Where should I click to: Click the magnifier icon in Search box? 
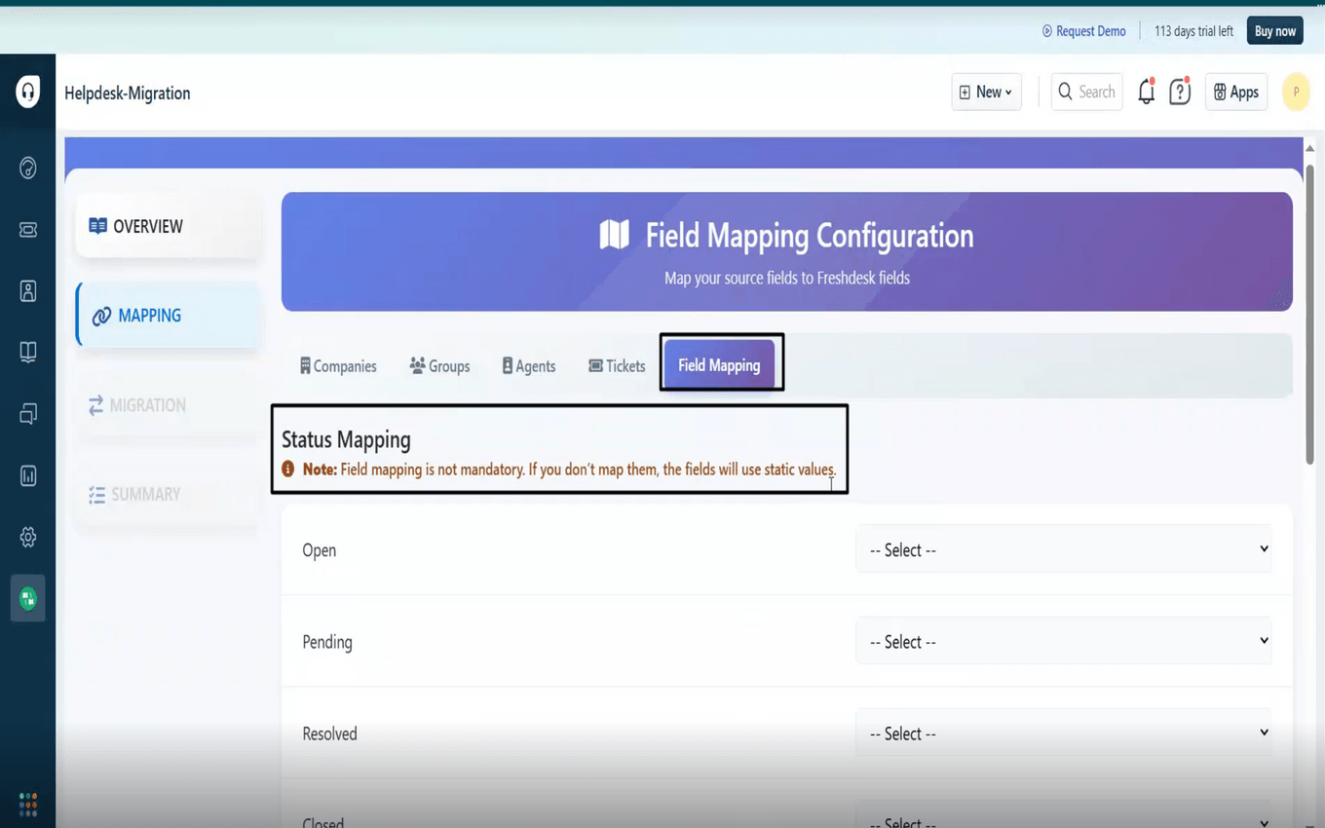[1066, 92]
